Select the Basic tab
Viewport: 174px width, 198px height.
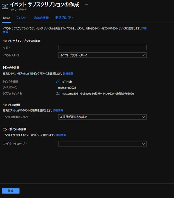click(6, 18)
